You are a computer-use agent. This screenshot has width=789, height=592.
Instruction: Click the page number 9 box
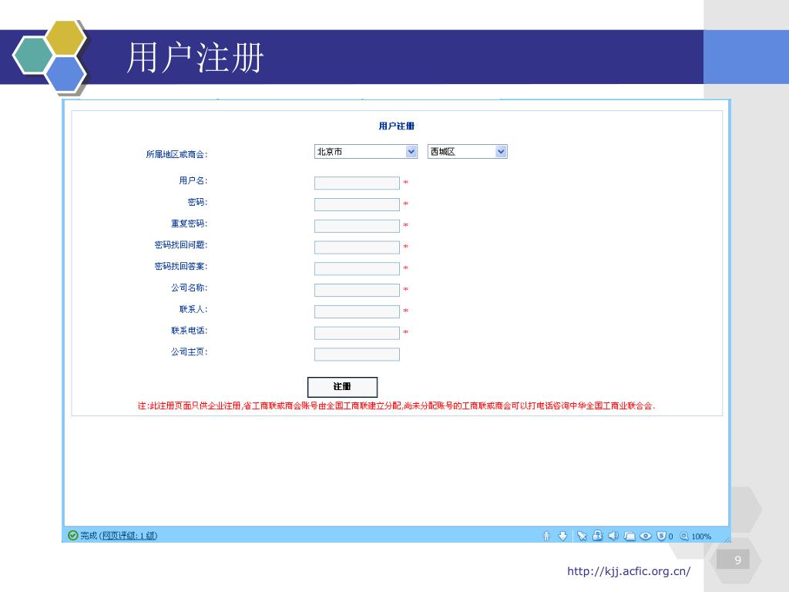click(733, 560)
